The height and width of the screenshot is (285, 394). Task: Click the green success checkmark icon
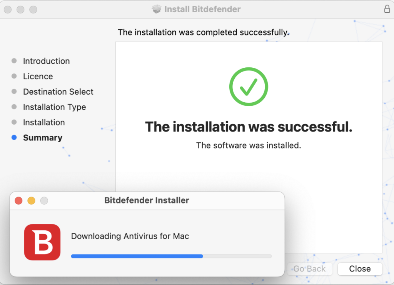click(248, 87)
